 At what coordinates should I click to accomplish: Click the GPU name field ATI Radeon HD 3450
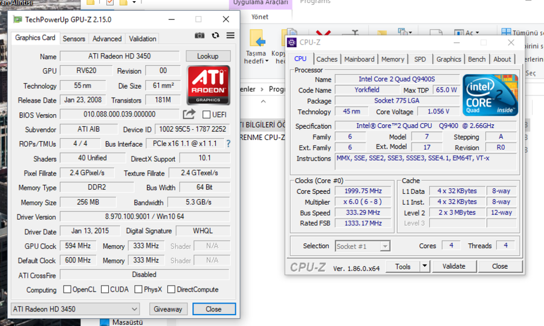(120, 56)
